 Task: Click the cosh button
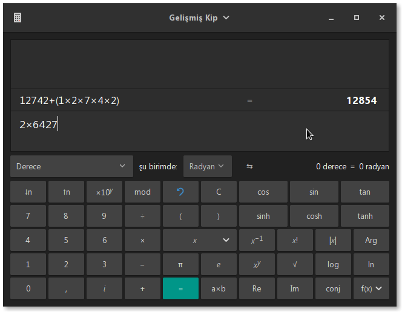(314, 216)
